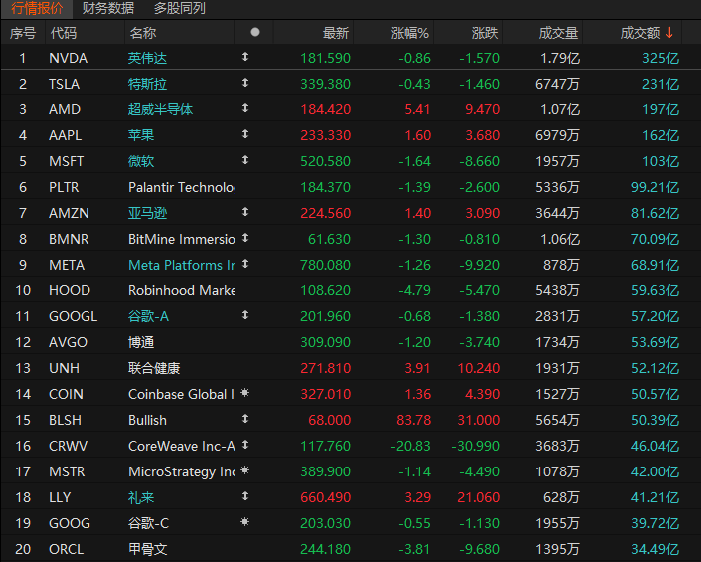Screen dimensions: 701x562
Task: Click the asterisk icon in COIN row
Action: [244, 393]
